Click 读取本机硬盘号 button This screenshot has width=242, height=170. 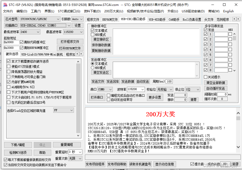pyautogui.click(x=140, y=164)
